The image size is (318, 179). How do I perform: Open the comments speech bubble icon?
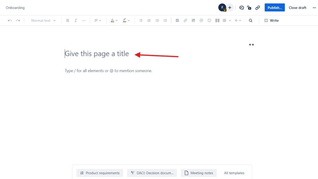click(241, 8)
